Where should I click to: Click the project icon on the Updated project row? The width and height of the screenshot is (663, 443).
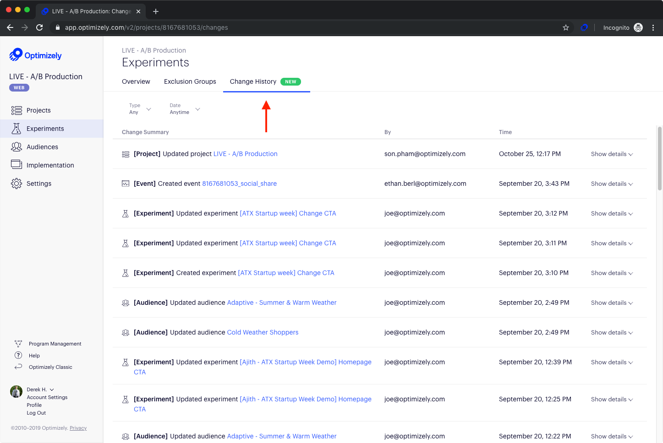(x=126, y=154)
